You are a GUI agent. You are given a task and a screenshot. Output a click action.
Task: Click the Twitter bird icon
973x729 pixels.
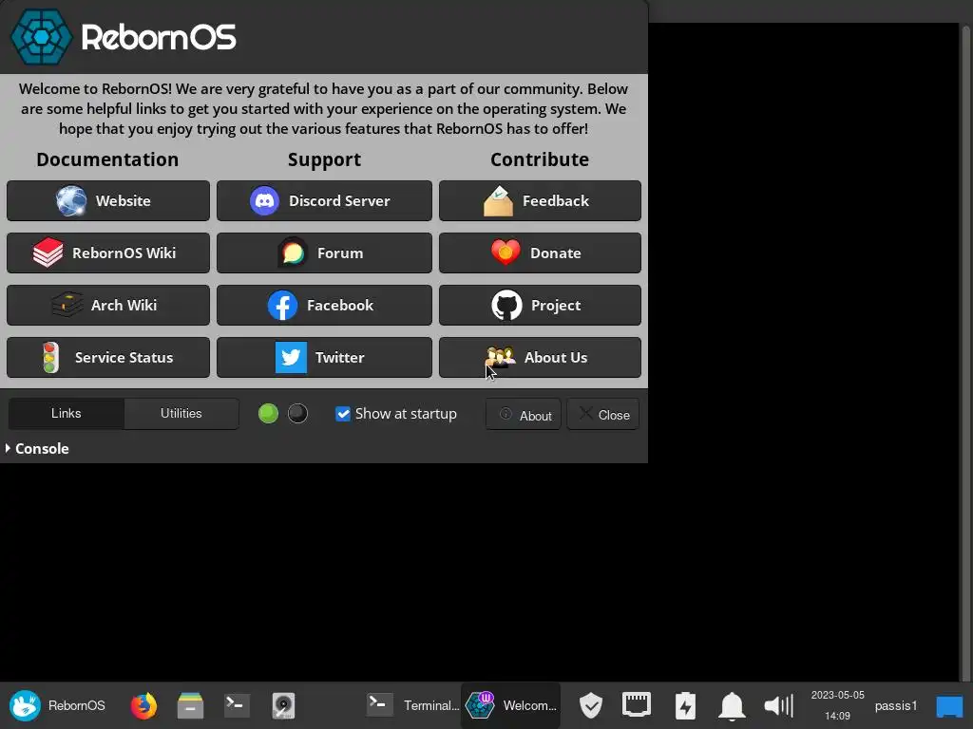tap(291, 357)
